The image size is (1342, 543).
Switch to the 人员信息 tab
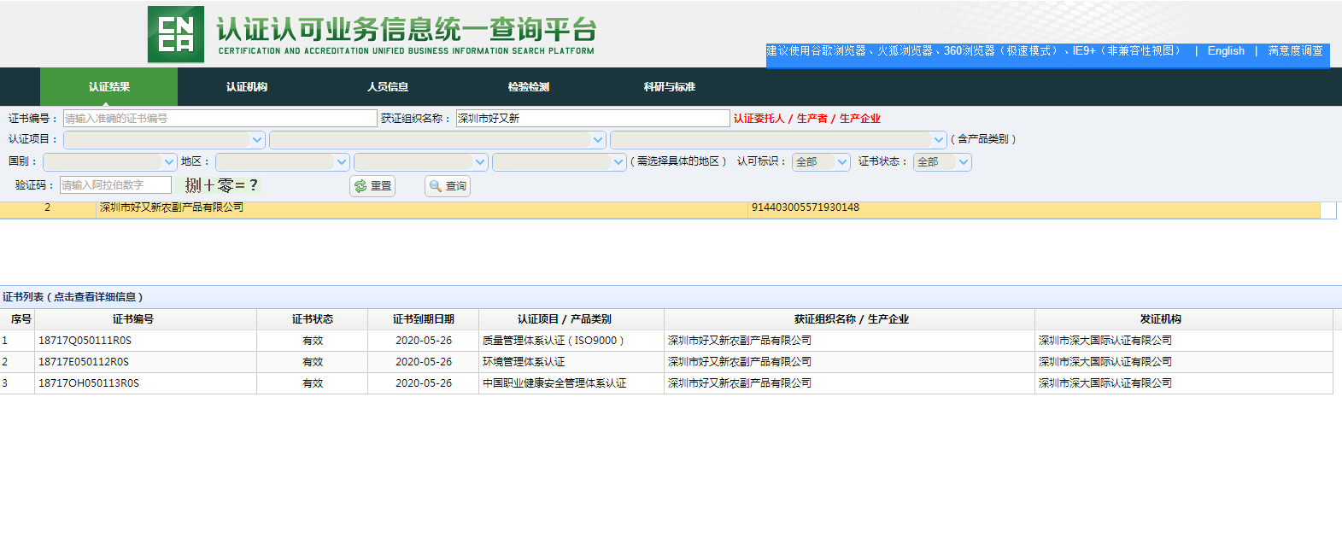(388, 87)
